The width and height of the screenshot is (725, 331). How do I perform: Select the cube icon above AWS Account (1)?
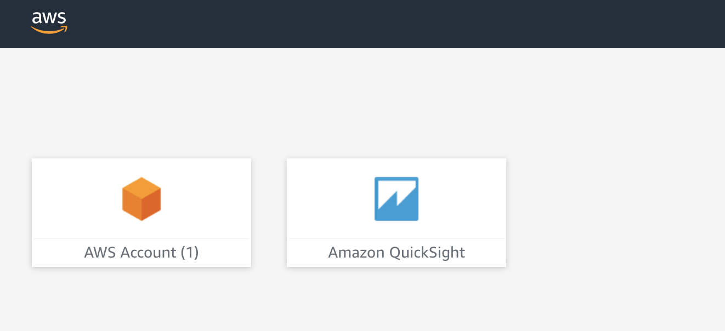[141, 198]
